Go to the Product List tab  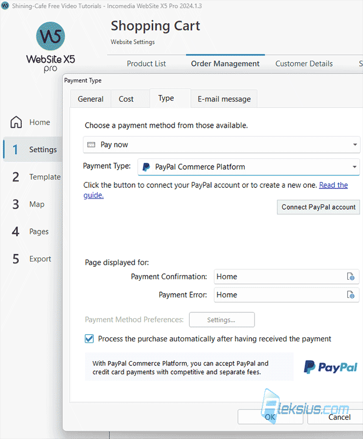point(146,64)
